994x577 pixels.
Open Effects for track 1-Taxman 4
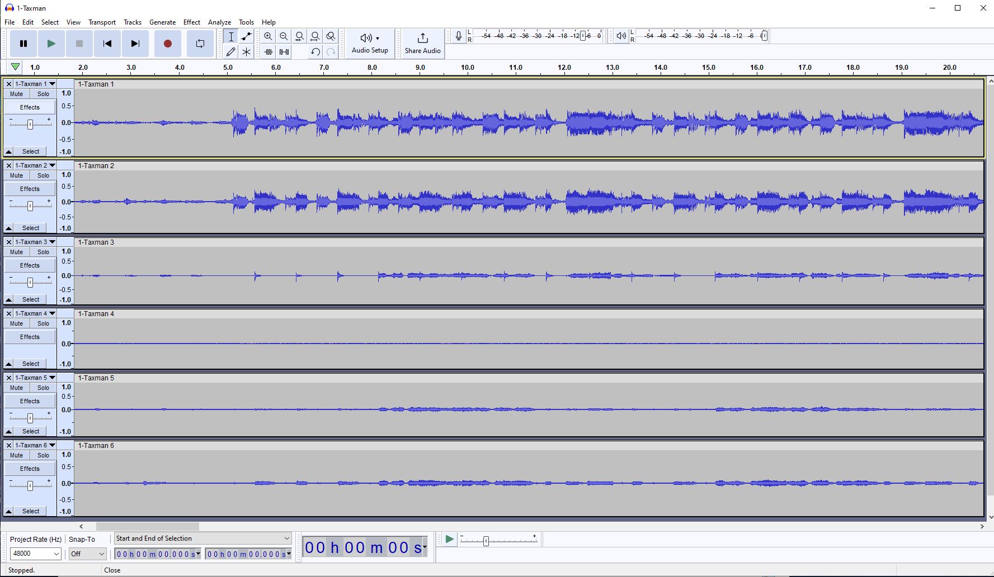coord(30,337)
